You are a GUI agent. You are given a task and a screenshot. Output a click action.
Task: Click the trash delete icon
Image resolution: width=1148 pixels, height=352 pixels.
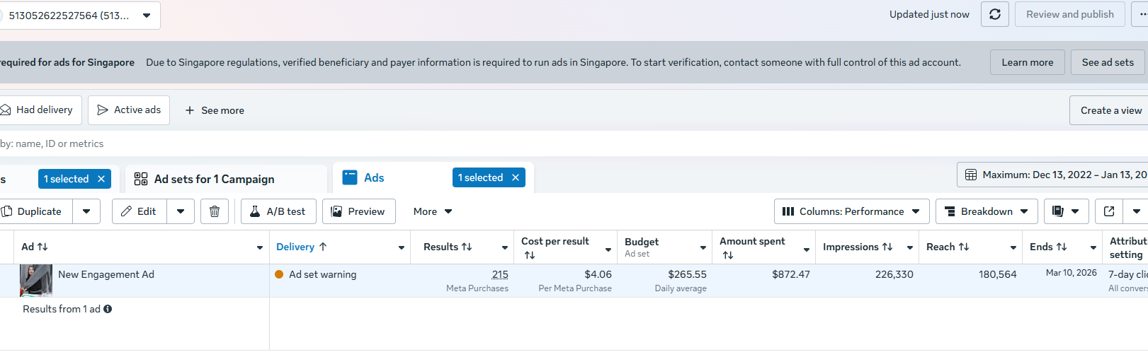click(215, 211)
